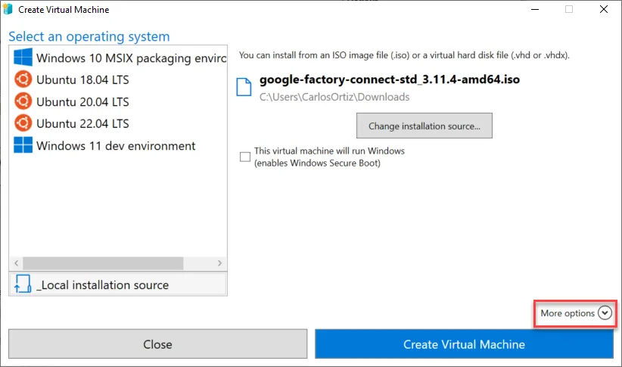Click the Close button
Screen dimensions: 622x367
point(157,344)
